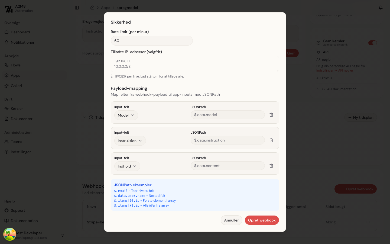Open row actions menu for Stripe webhook
The height and width of the screenshot is (244, 390).
(368, 222)
